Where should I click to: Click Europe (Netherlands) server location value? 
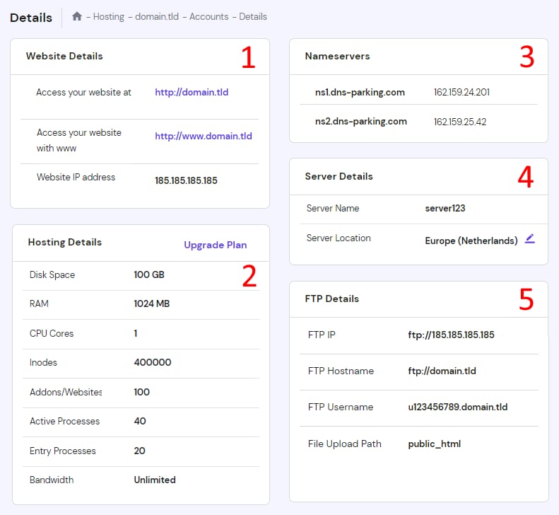pos(471,241)
